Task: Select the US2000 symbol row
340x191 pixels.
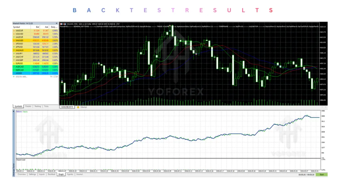Action: pyautogui.click(x=35, y=73)
